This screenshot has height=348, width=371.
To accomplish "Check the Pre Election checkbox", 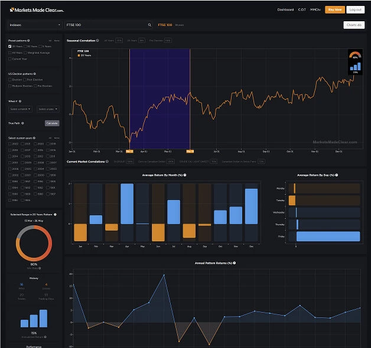I will tap(35, 86).
